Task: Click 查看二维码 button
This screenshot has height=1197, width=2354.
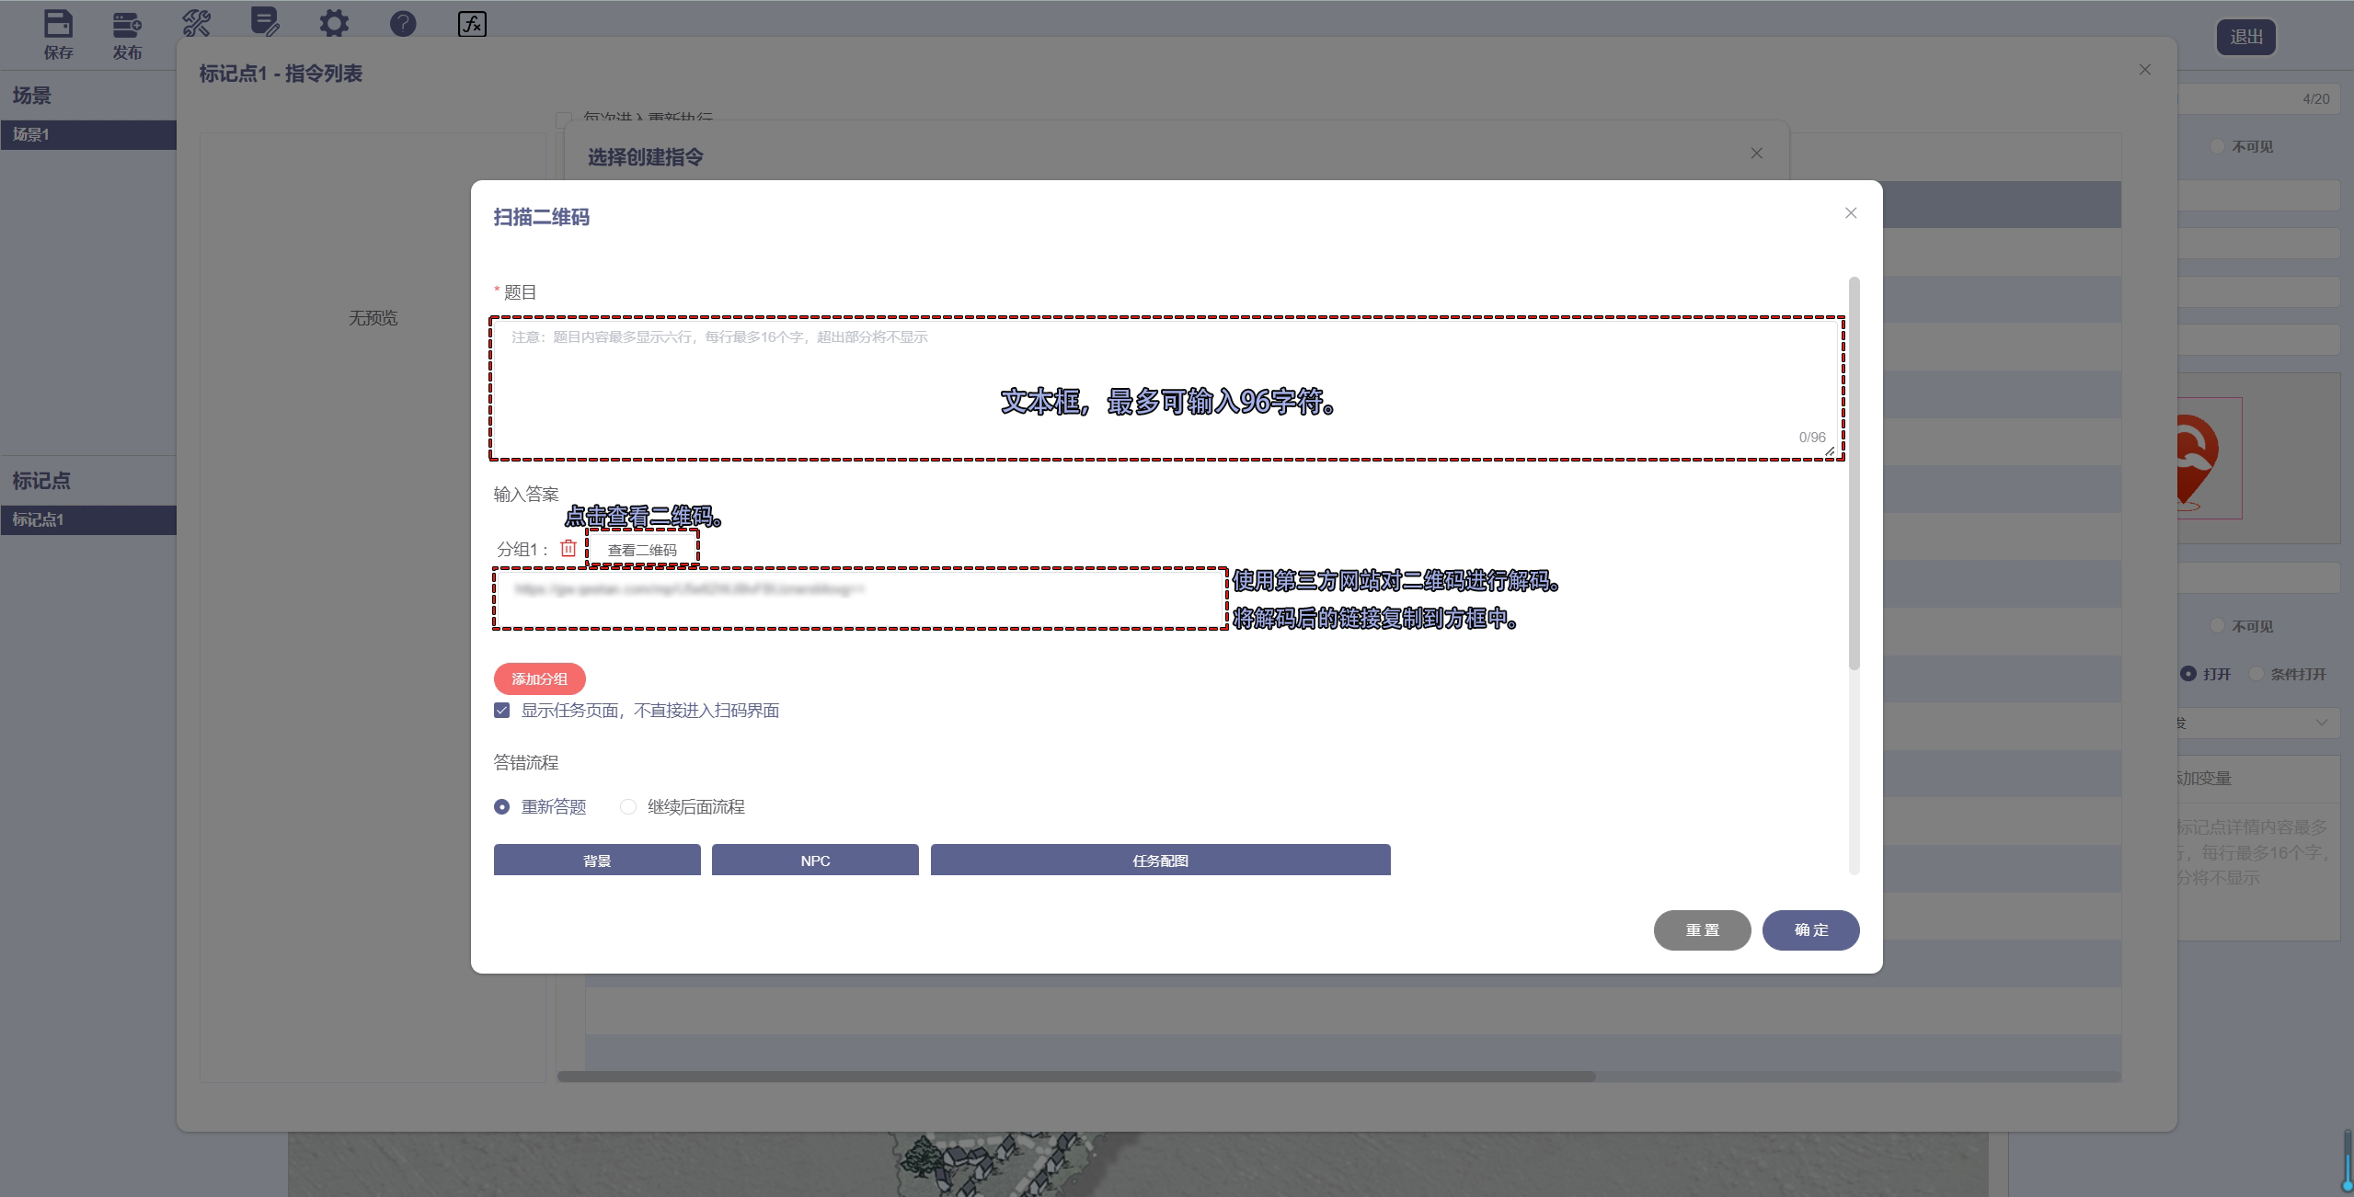Action: 642,550
